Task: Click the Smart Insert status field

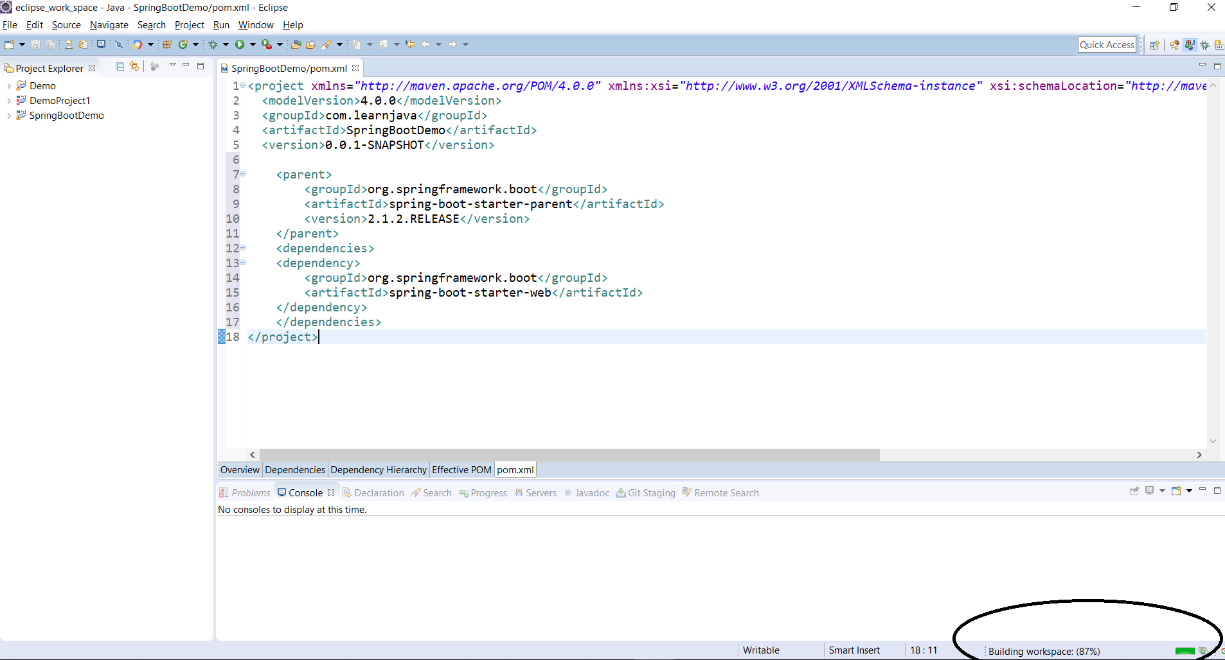Action: pos(854,650)
